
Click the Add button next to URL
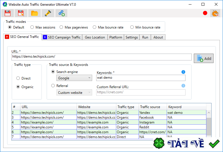pos(204,58)
